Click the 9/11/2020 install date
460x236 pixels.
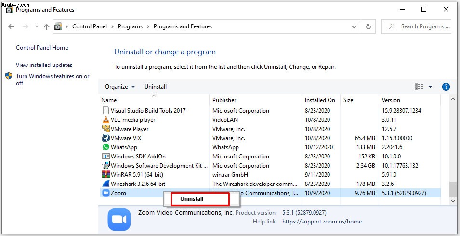(x=317, y=174)
